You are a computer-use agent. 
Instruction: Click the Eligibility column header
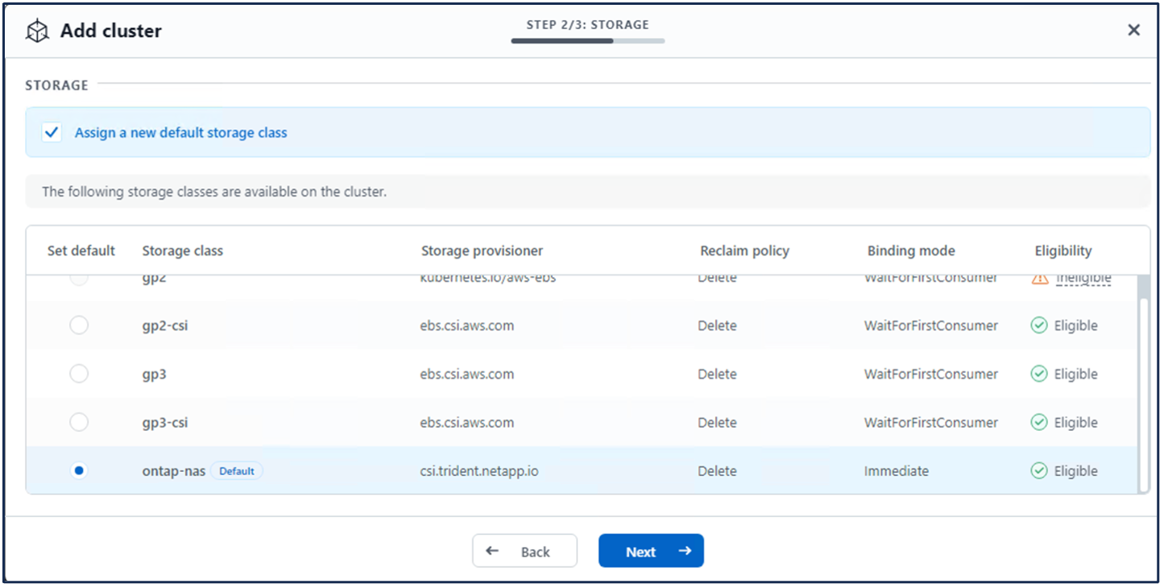[1063, 251]
